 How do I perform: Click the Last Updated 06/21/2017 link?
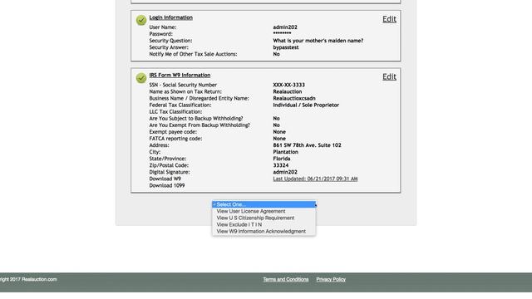click(315, 179)
